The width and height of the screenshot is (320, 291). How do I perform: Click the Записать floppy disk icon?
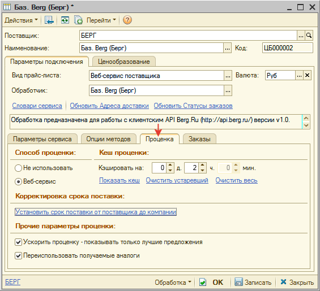pos(238,282)
